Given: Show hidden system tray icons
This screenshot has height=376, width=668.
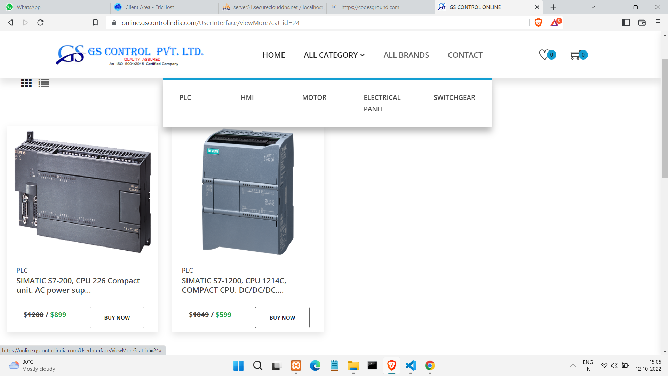Looking at the screenshot, I should (573, 366).
